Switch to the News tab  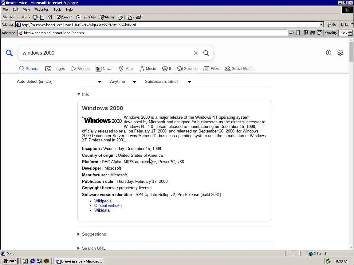[x=104, y=68]
